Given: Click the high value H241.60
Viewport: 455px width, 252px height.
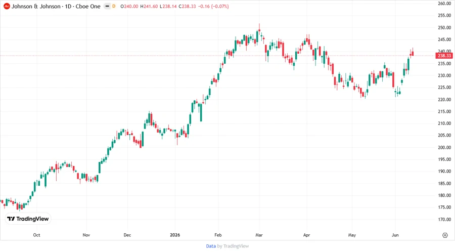Looking at the screenshot, I should (149, 7).
